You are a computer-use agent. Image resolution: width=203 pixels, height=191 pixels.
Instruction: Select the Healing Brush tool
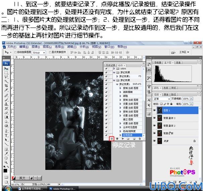coord(6,96)
